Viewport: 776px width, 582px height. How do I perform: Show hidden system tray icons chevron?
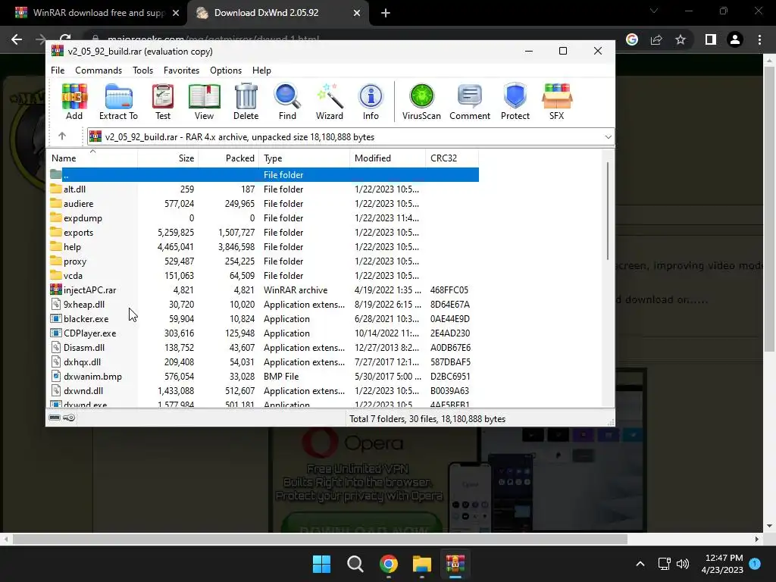click(640, 564)
